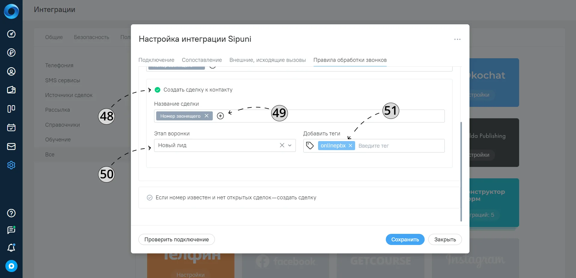Image resolution: width=576 pixels, height=278 pixels.
Task: Open the contacts person icon in sidebar
Action: tap(11, 71)
